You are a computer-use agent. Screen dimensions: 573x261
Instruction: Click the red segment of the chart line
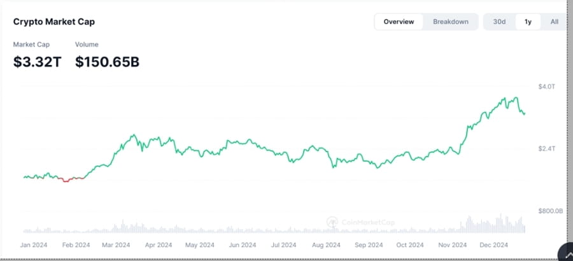(71, 180)
